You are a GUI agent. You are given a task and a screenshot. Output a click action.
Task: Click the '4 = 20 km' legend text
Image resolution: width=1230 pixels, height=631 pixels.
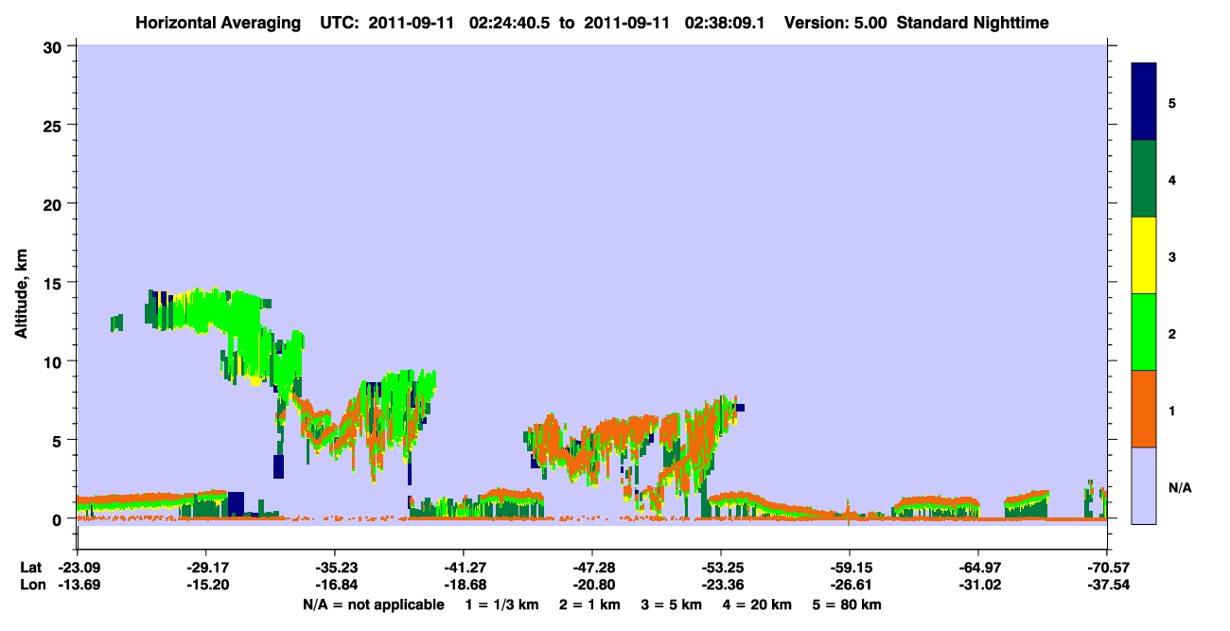(755, 605)
